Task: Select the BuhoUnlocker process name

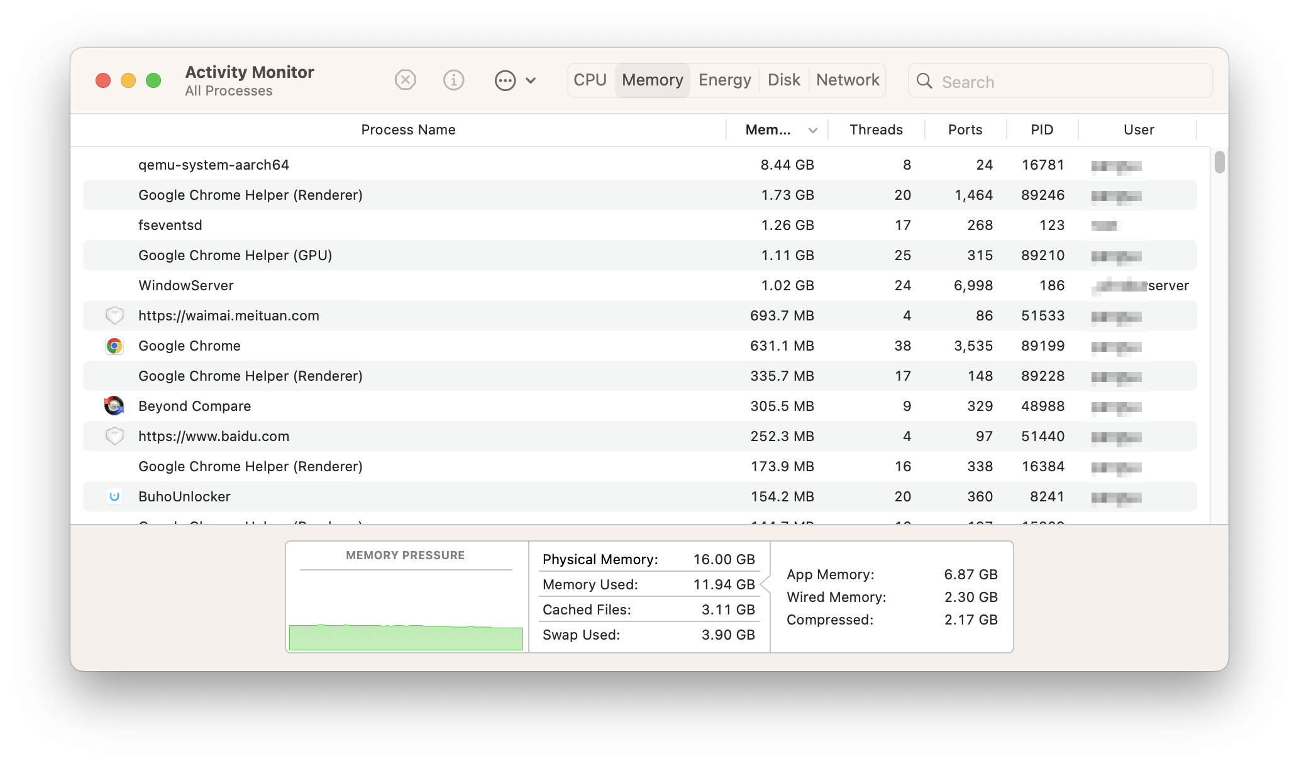Action: point(184,496)
